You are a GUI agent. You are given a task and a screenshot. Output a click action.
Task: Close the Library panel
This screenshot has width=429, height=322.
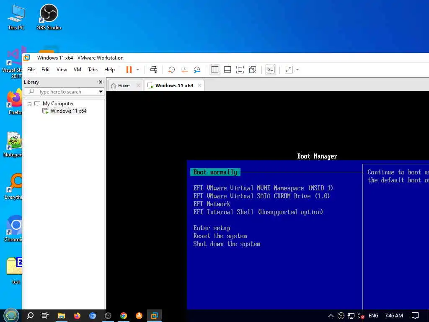(x=101, y=82)
